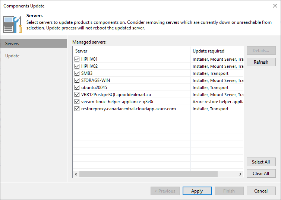Click Apply to start update
The image size is (281, 200).
pos(197,191)
